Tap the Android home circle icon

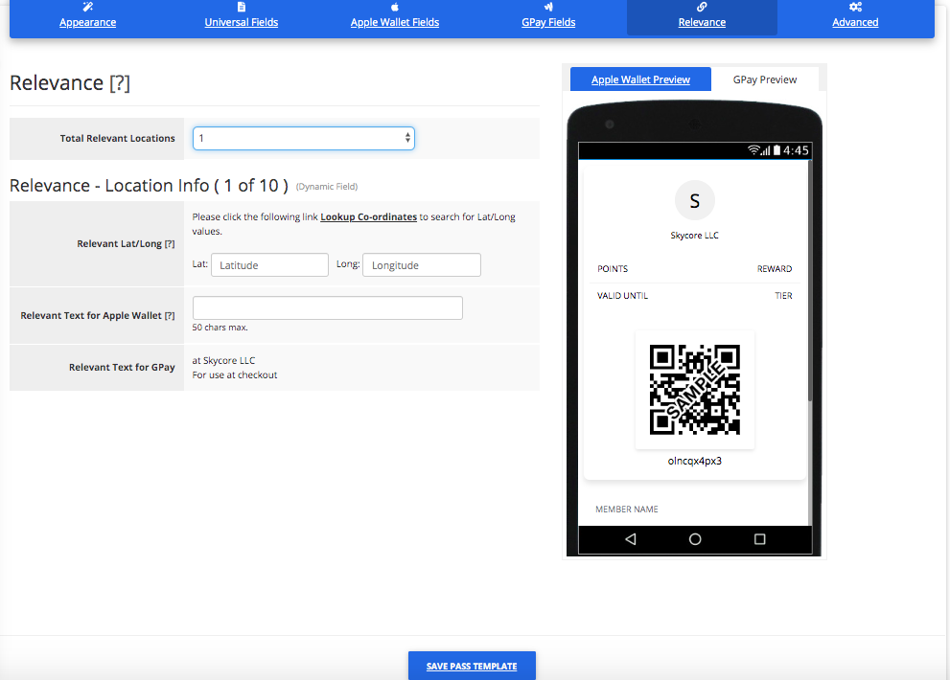pyautogui.click(x=695, y=539)
